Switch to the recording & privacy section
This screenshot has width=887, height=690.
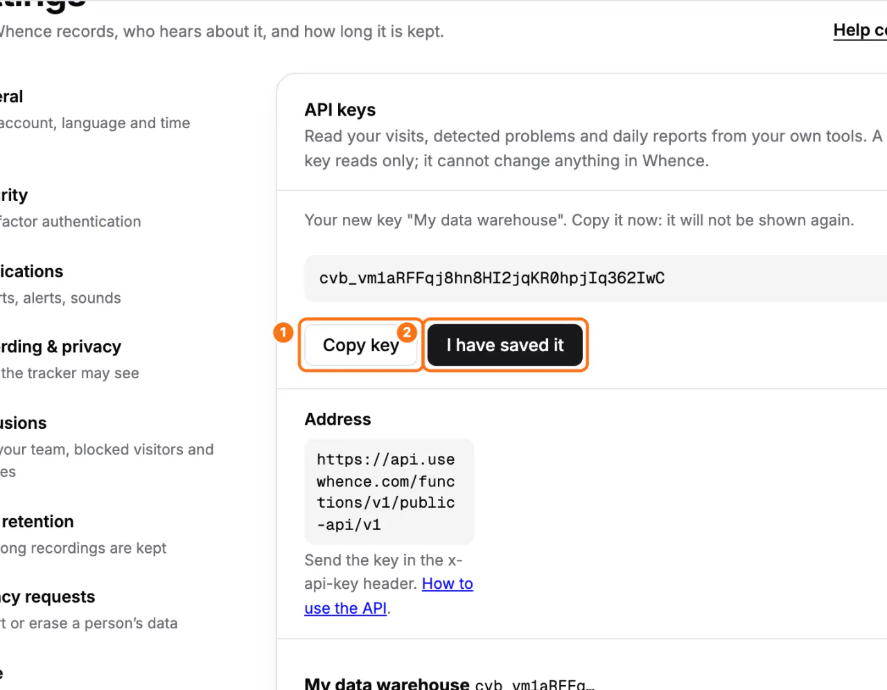pyautogui.click(x=69, y=360)
